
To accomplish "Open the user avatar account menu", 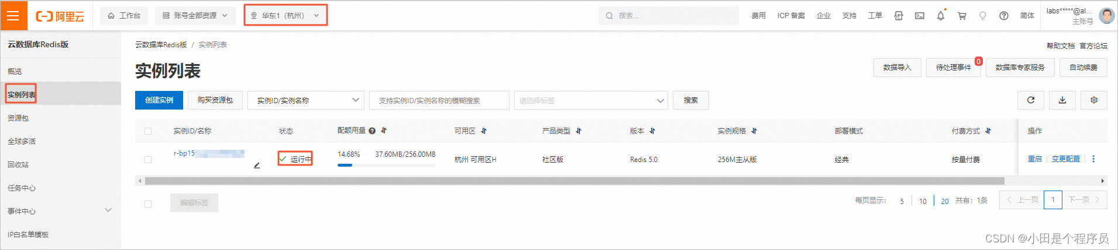I will tap(1107, 16).
